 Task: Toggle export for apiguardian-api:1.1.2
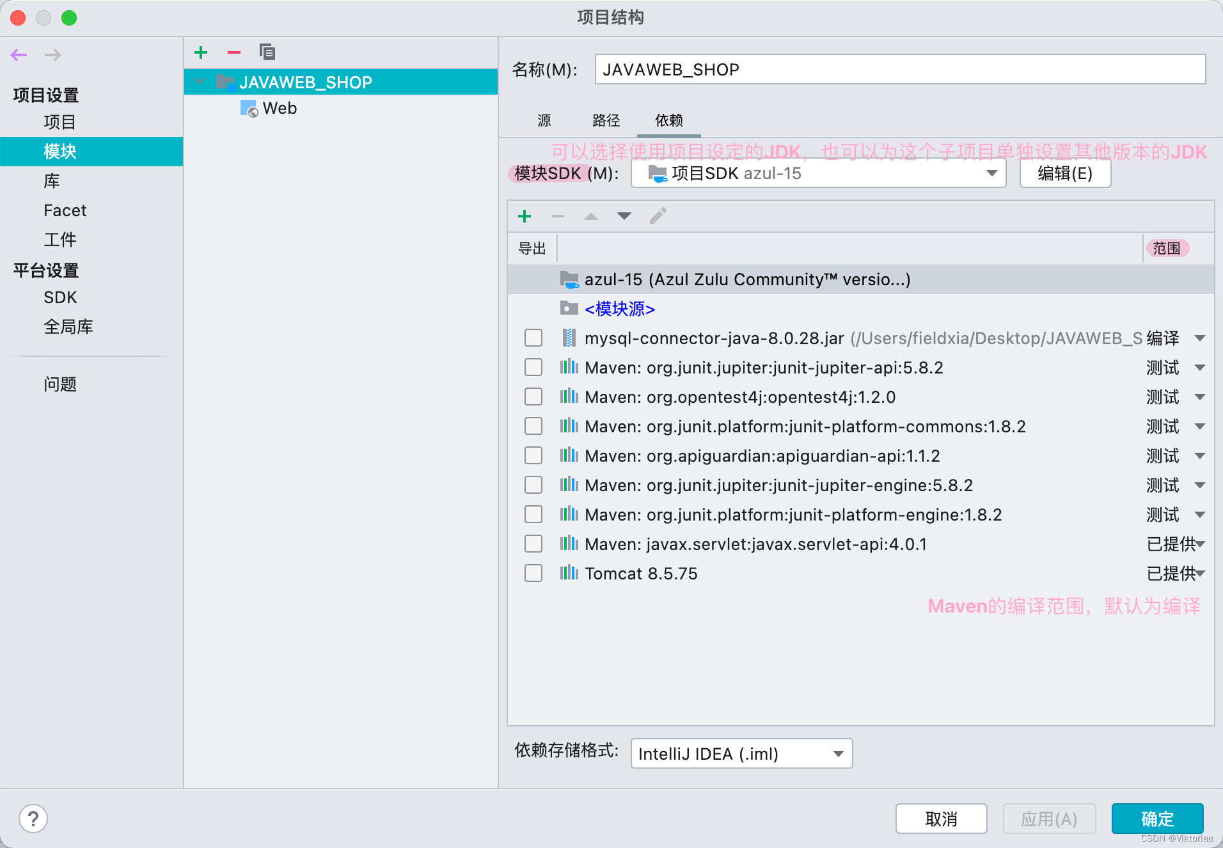[x=533, y=455]
